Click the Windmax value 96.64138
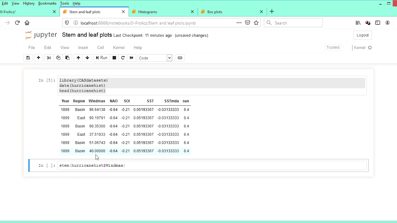 (97, 110)
